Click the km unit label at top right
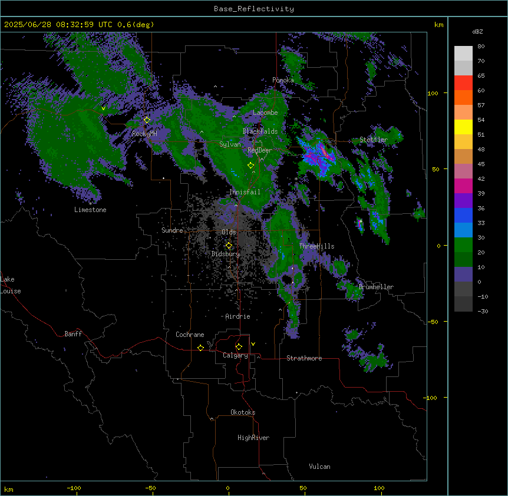Viewport: 508px width, 496px height. [x=438, y=25]
